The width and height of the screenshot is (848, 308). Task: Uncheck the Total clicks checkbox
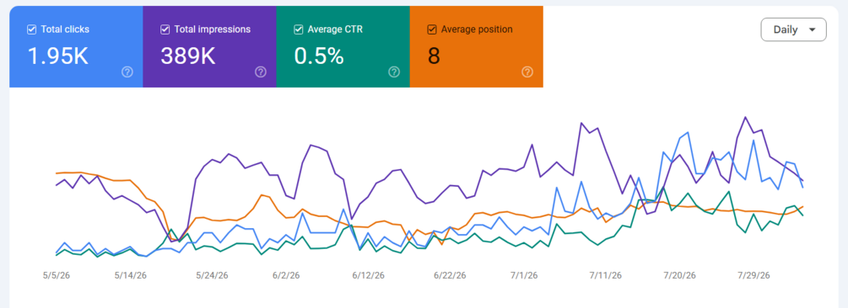click(31, 29)
